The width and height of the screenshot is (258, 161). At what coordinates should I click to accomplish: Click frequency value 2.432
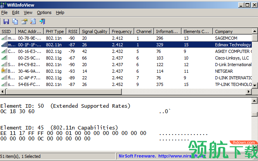click(118, 51)
